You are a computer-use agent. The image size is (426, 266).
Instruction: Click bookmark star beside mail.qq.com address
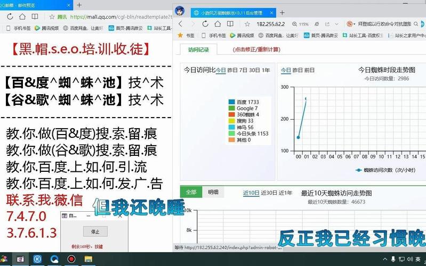[x=52, y=17]
